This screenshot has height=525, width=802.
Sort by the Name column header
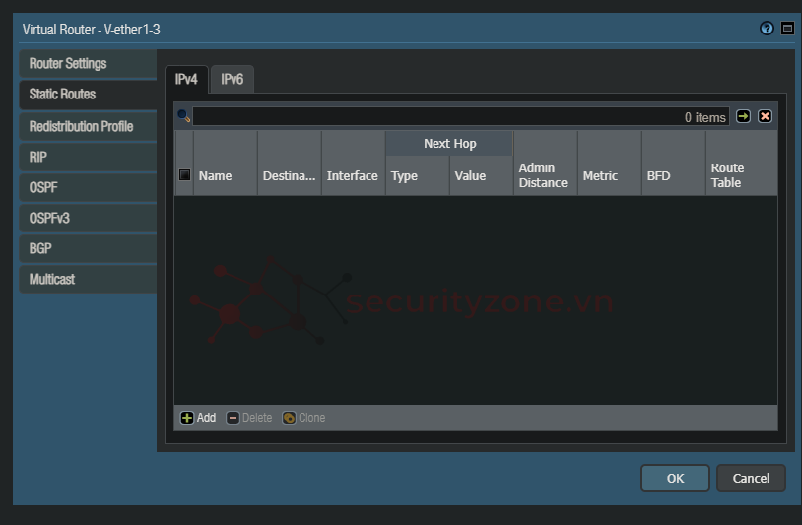pyautogui.click(x=216, y=175)
